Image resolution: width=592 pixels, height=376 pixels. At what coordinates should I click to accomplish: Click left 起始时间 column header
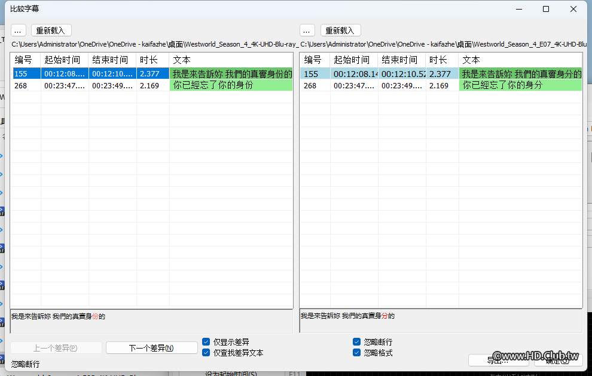65,60
